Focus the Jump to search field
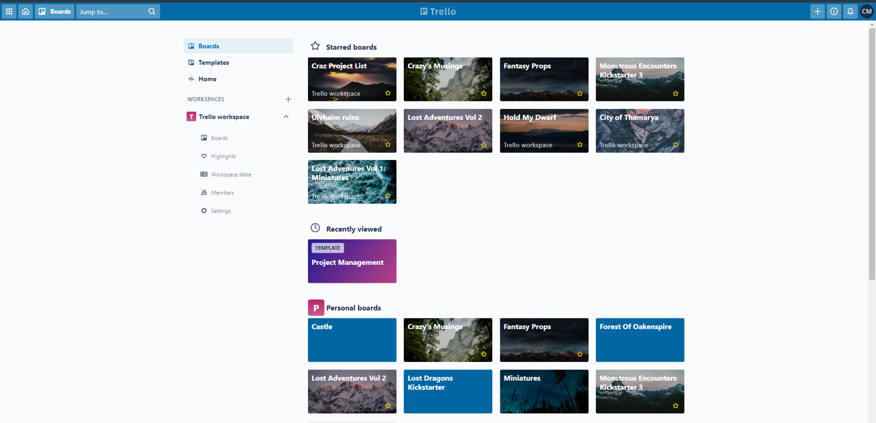876x423 pixels. [118, 12]
